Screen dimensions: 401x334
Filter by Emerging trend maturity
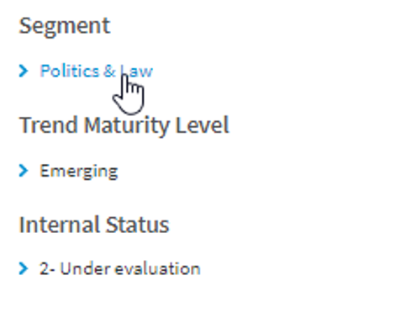tap(79, 171)
